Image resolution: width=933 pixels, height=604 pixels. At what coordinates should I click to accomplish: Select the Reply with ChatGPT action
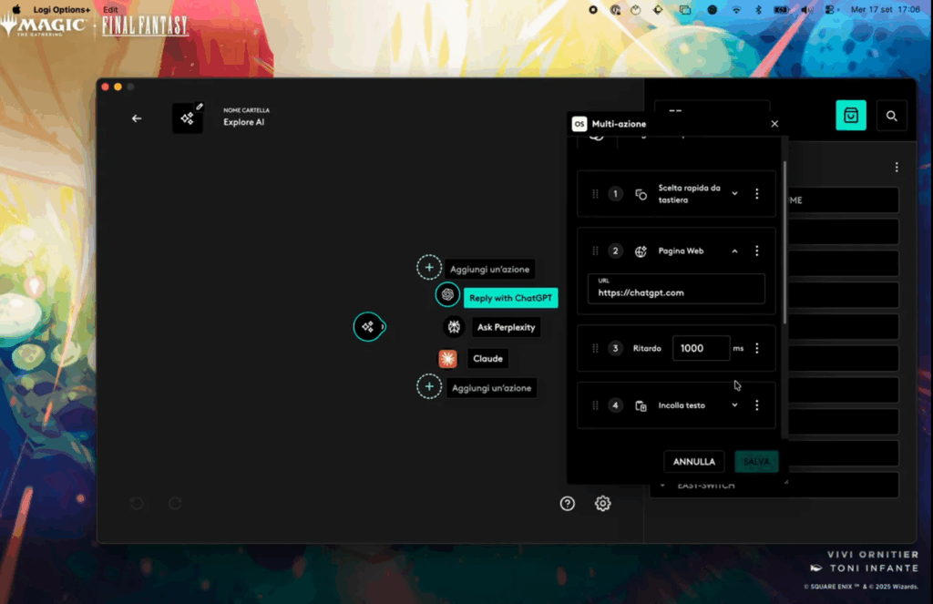click(510, 298)
